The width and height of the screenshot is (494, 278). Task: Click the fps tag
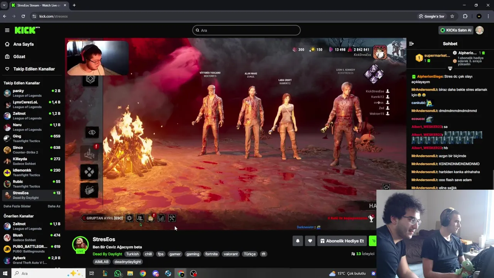click(161, 254)
